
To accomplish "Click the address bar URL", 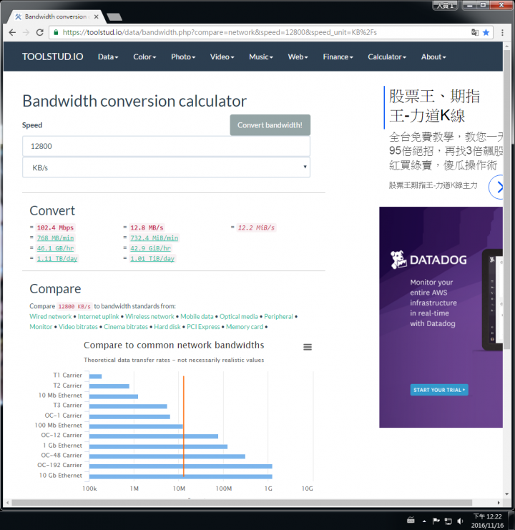I will 220,32.
